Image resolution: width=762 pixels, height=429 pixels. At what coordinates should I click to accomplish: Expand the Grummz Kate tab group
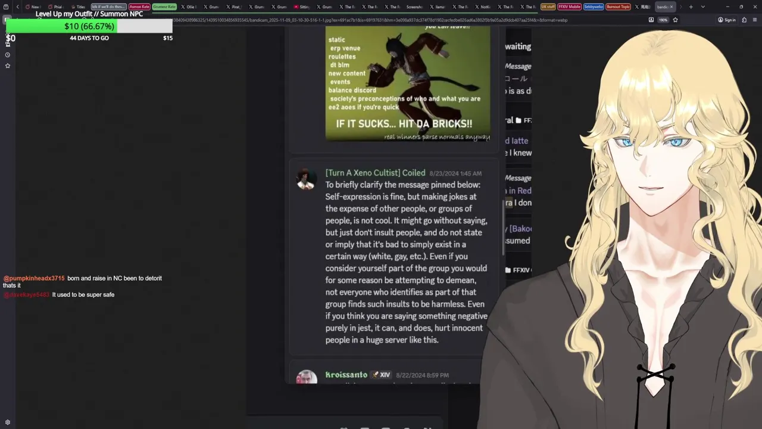[164, 7]
